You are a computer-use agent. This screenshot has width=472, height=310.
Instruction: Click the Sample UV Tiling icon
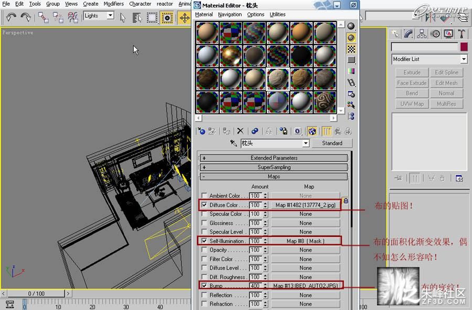click(351, 60)
